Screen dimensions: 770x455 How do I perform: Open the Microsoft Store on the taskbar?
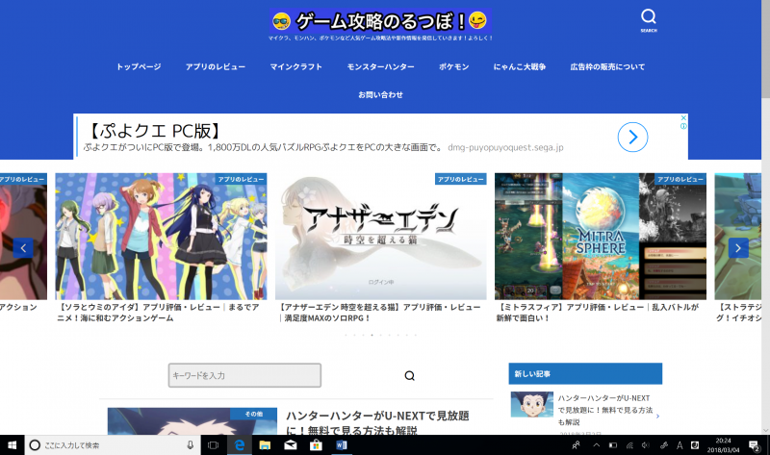[316, 445]
